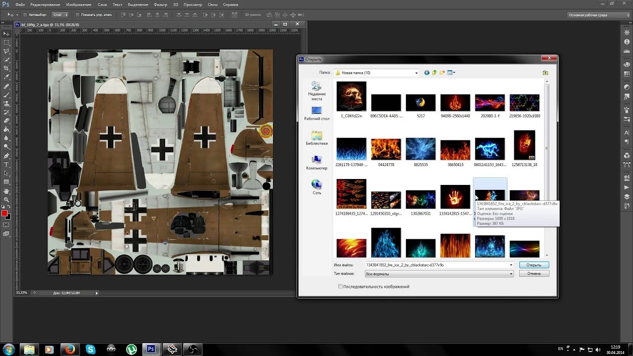Select the Zoom tool
This screenshot has width=633, height=356.
[x=6, y=199]
